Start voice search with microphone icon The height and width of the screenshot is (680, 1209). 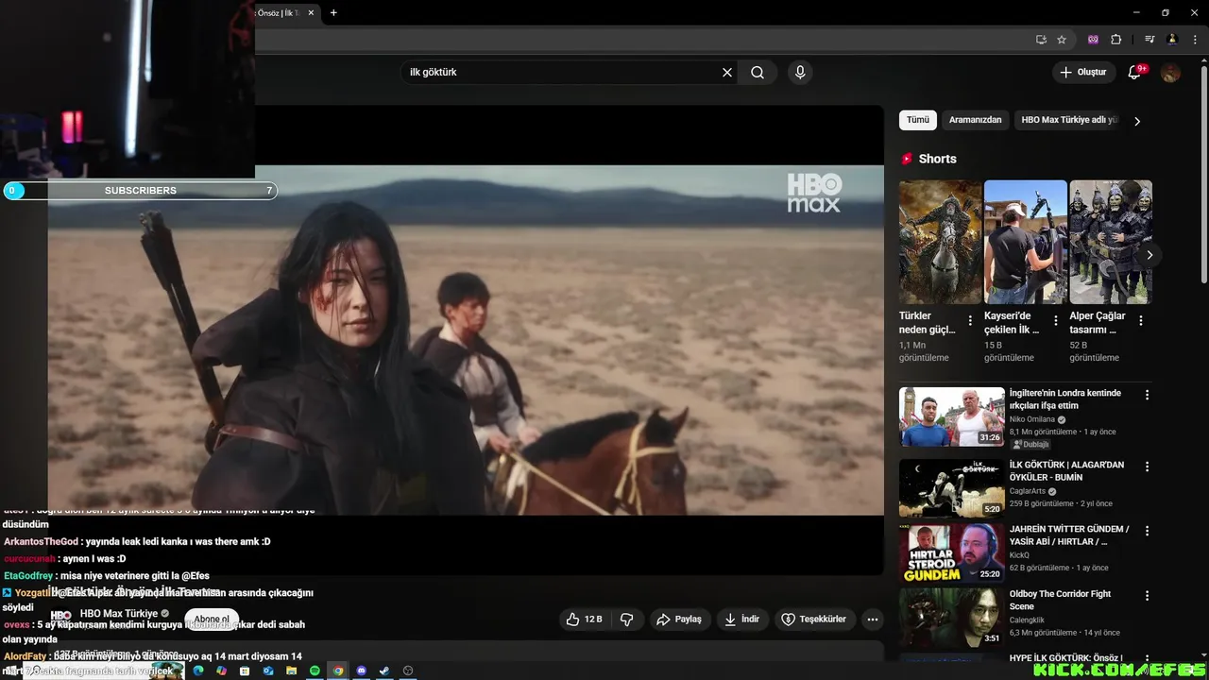click(x=800, y=73)
